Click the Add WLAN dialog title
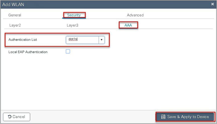 [x=13, y=5]
